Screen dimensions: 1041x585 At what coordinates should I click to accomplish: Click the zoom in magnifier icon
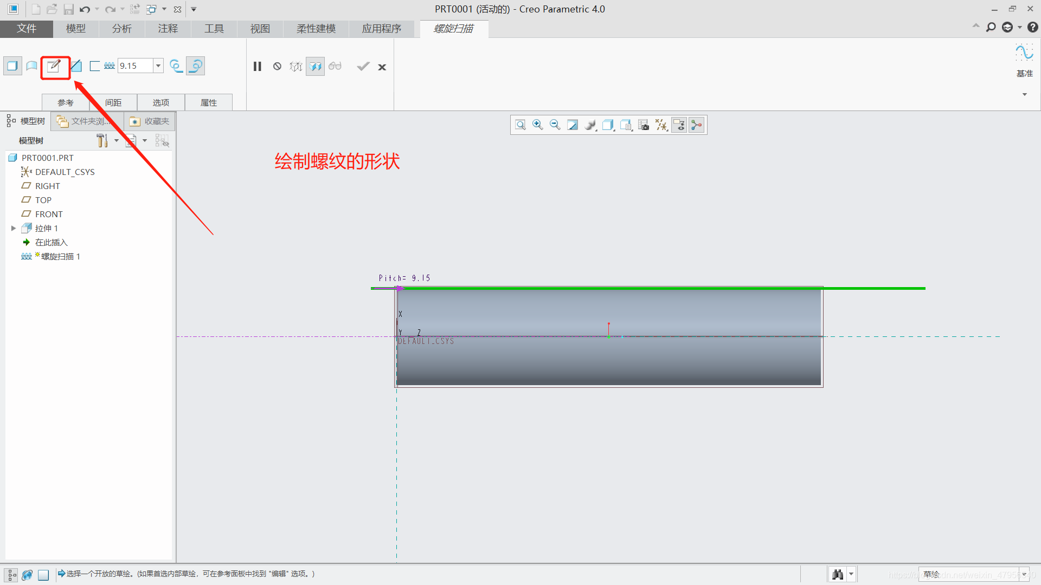pyautogui.click(x=537, y=125)
